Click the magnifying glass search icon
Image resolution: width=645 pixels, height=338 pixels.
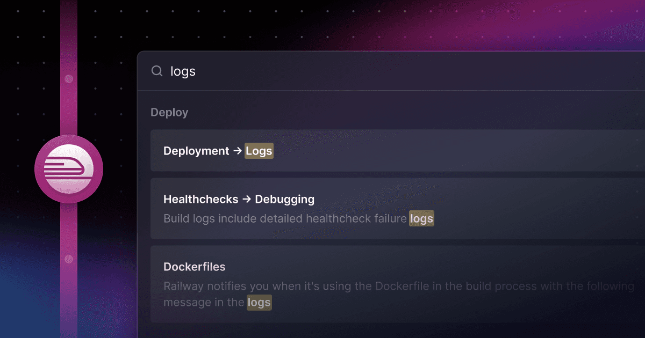pos(157,71)
